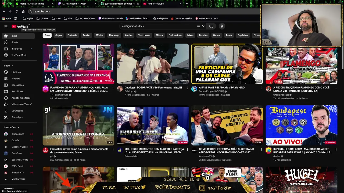Select the Tudo filter chip
This screenshot has height=193, width=344.
[x=47, y=35]
